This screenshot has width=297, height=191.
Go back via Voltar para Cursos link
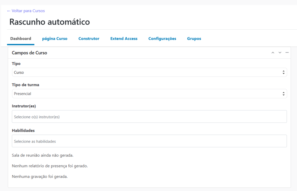pyautogui.click(x=26, y=11)
